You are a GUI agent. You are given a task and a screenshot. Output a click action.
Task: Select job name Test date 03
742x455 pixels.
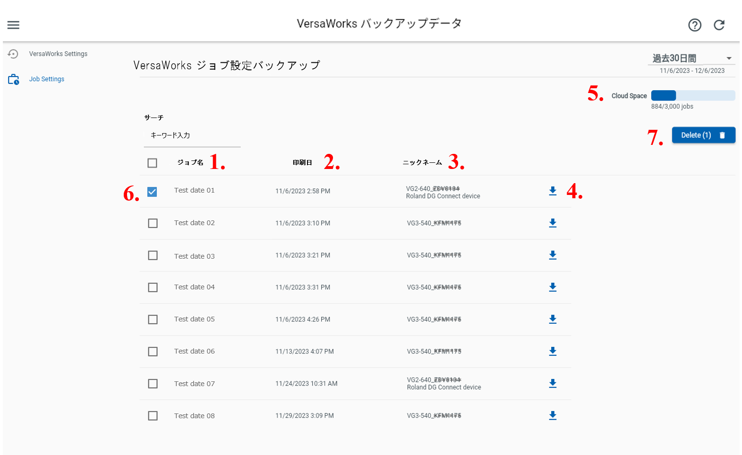pyautogui.click(x=194, y=256)
